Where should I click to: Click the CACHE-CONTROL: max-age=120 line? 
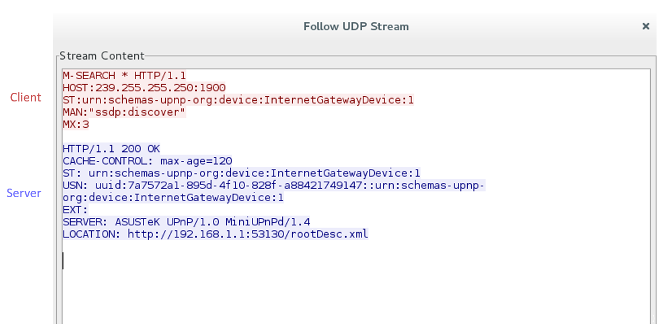tap(147, 161)
